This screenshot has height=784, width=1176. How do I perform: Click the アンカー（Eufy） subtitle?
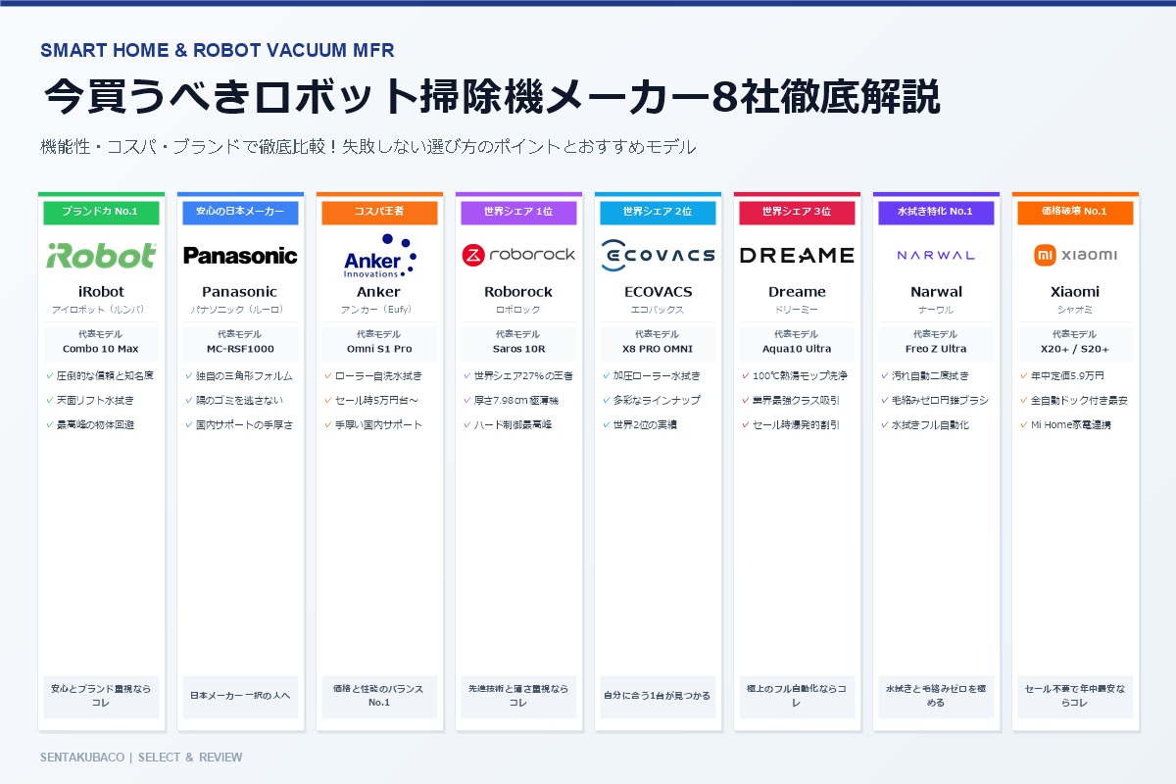(379, 310)
